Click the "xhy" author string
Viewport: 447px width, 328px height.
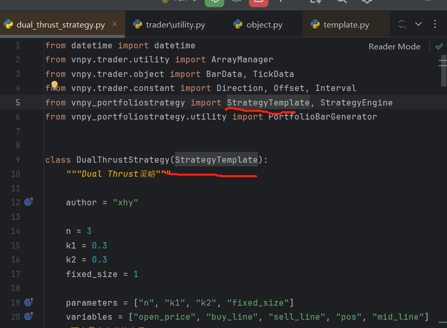pos(126,202)
